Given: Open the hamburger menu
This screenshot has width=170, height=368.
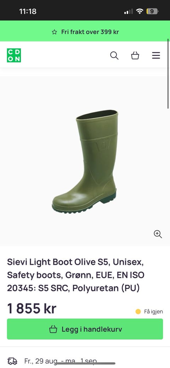Looking at the screenshot, I should 156,55.
